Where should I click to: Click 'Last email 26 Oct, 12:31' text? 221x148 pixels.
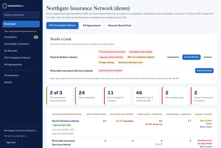[x=64, y=130]
